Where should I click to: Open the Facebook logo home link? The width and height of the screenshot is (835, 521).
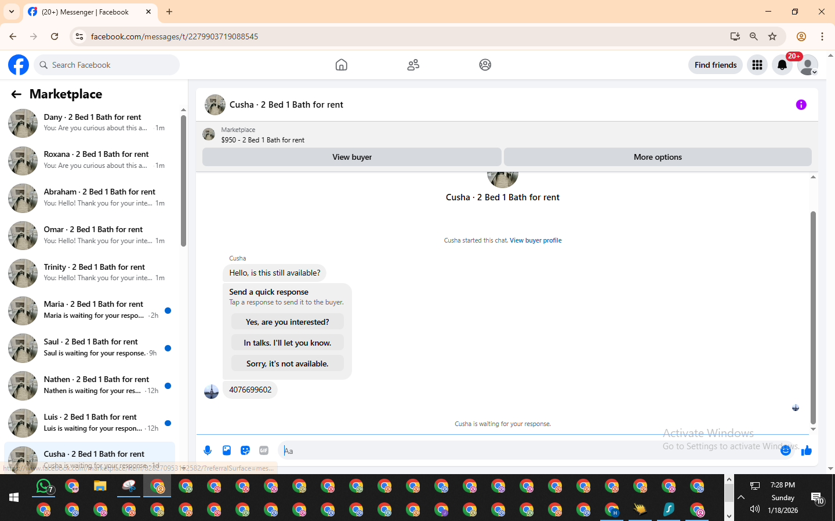point(19,65)
